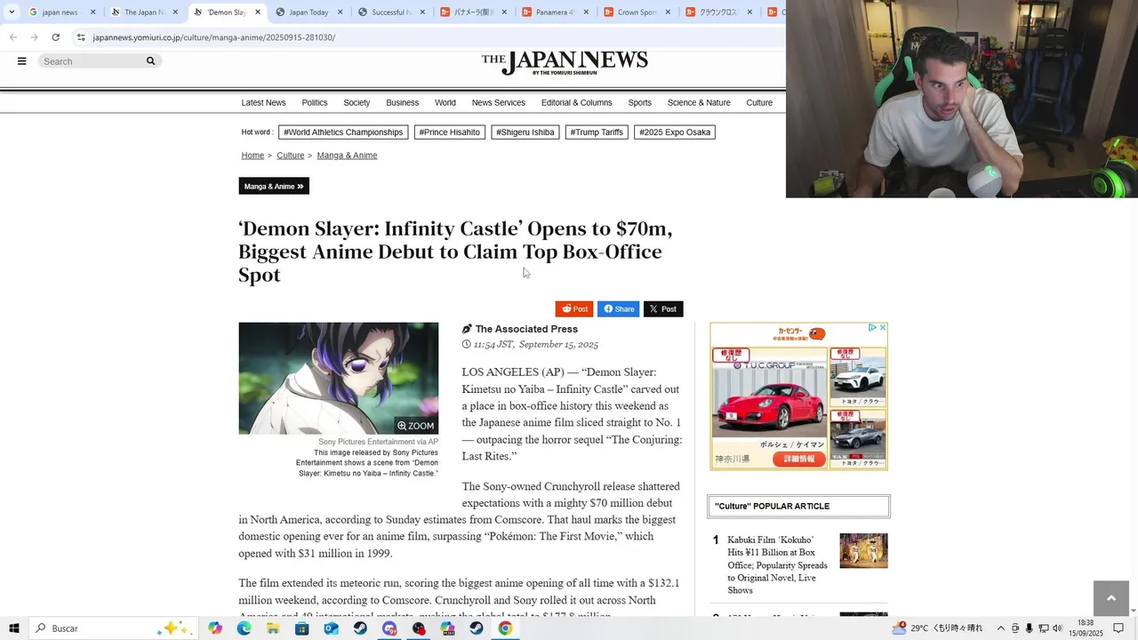The width and height of the screenshot is (1138, 640).
Task: Open the Politics section
Action: [x=315, y=103]
